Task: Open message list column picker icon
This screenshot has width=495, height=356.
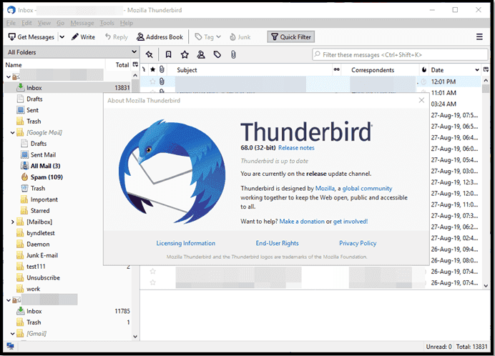Action: pyautogui.click(x=486, y=70)
